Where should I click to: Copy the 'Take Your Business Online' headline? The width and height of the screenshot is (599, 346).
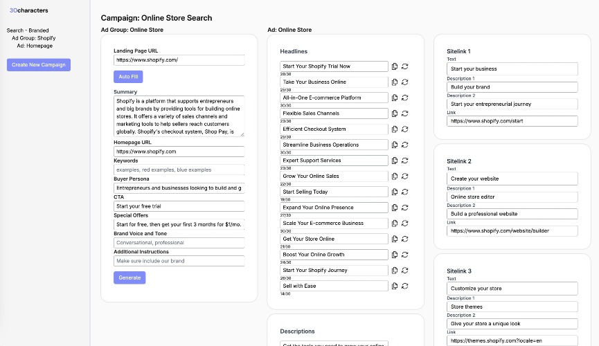pos(395,82)
